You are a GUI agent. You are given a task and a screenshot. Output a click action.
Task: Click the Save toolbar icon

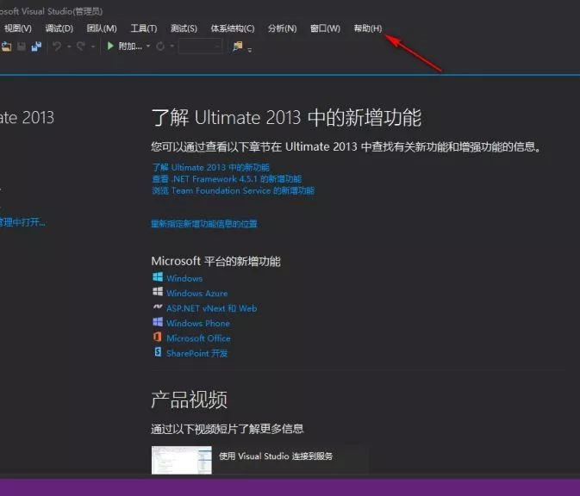[22, 46]
